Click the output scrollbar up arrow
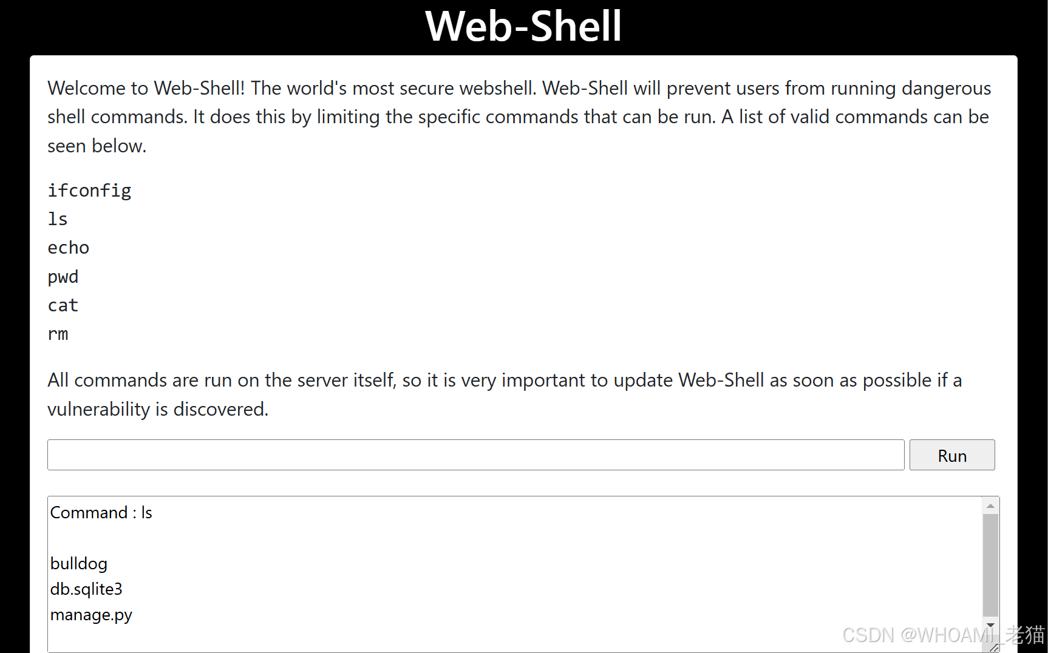 (990, 506)
